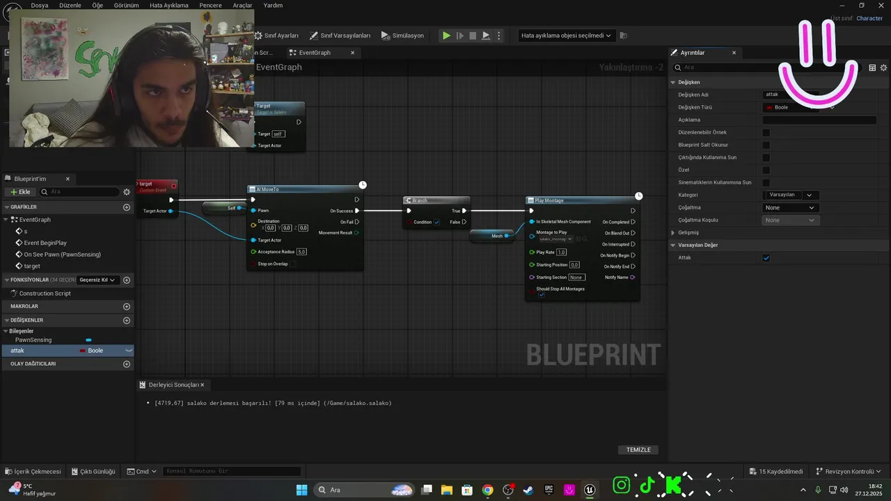Click the Stop button in toolbar
Screen dimensions: 891x501
point(473,35)
